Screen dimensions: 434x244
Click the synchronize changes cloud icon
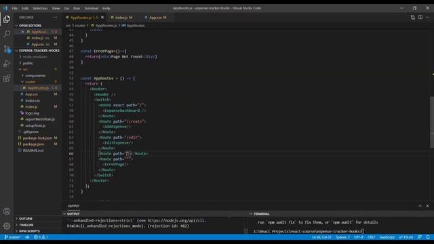click(x=27, y=237)
